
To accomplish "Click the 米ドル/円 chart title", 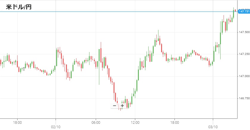I will pos(19,7).
